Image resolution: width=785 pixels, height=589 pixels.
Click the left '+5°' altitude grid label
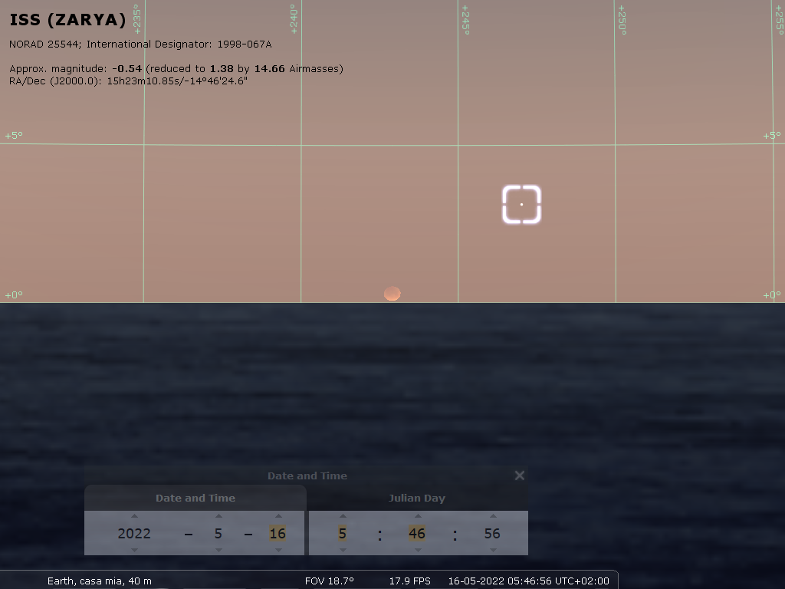(x=14, y=136)
